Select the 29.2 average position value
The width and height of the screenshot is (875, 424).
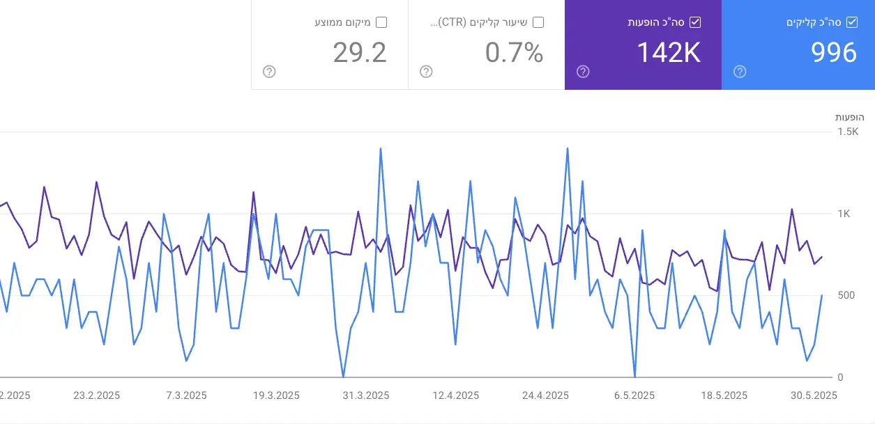(x=359, y=53)
